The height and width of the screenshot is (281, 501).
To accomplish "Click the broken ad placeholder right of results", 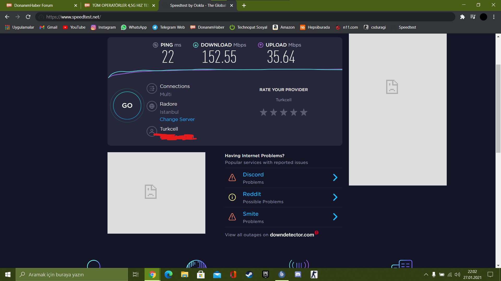I will pos(398,109).
